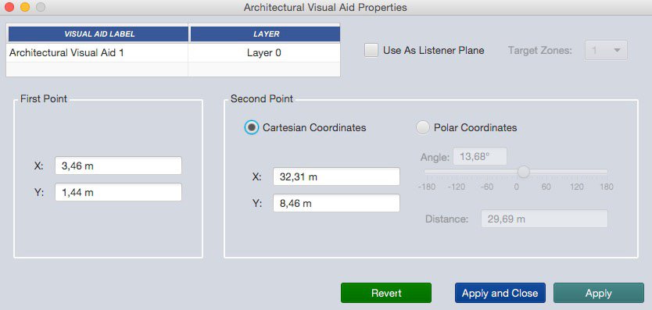Click the Revert button
This screenshot has width=652, height=310.
tap(386, 293)
